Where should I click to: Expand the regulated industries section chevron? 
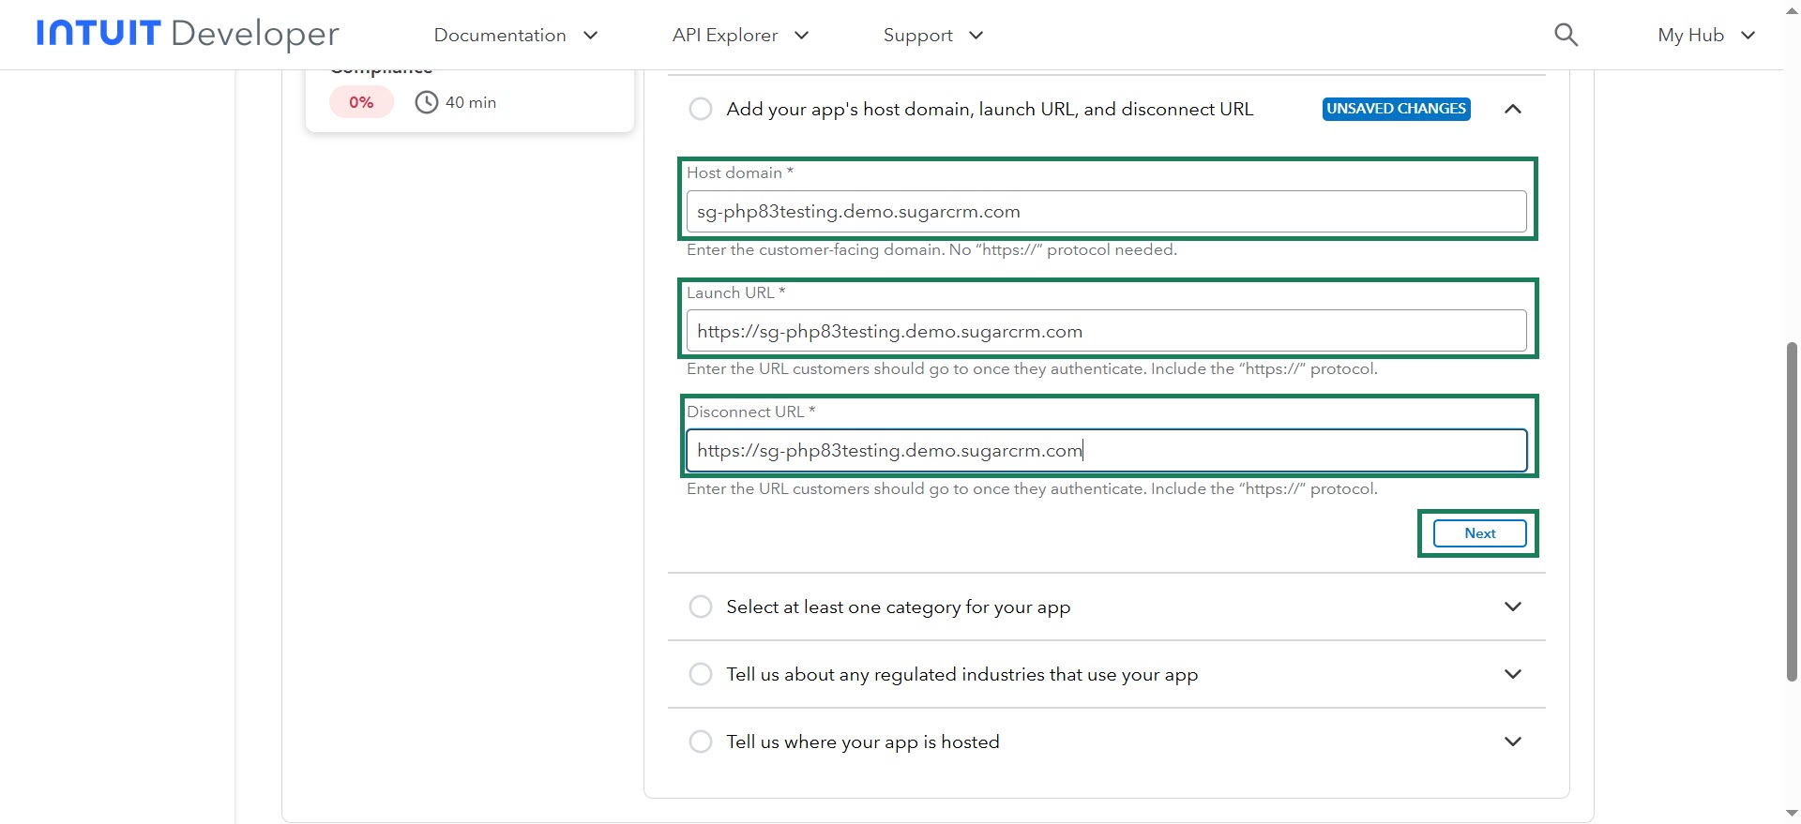pyautogui.click(x=1512, y=674)
